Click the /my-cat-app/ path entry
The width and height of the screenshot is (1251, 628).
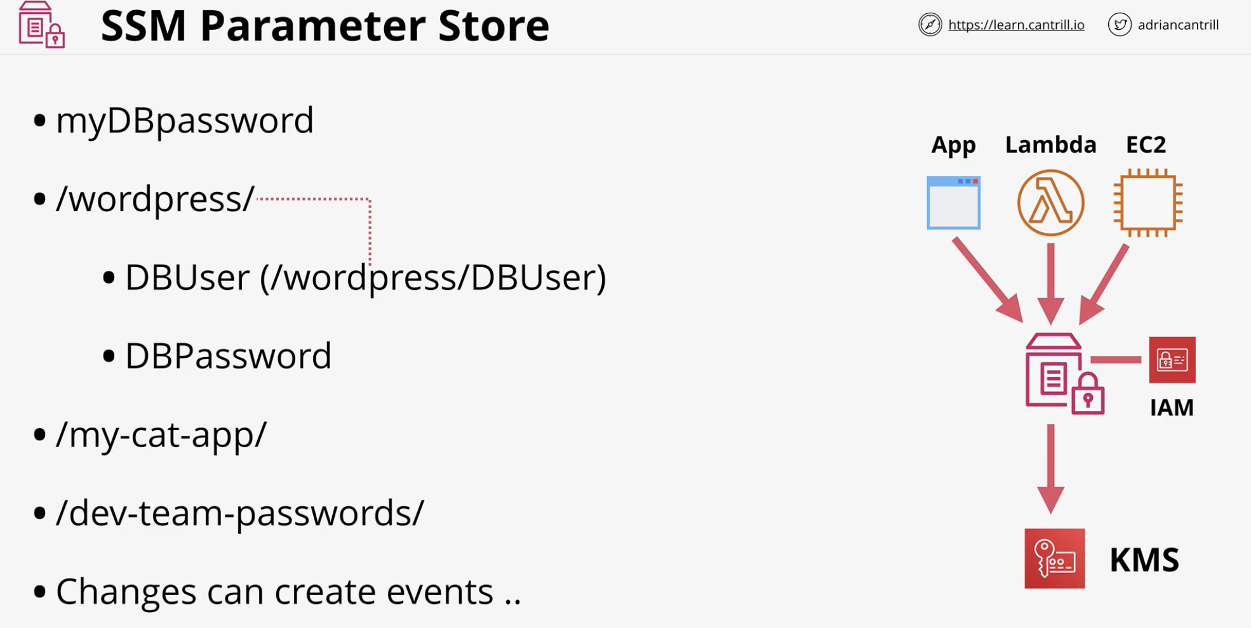[161, 435]
